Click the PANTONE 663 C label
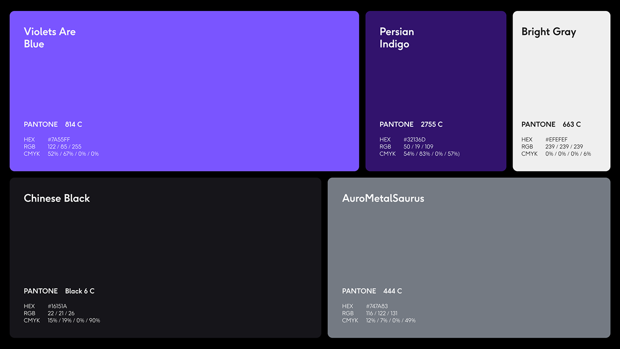Screen dimensions: 620x349 point(550,124)
